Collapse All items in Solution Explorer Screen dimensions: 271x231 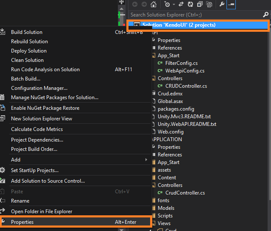tap(200, 4)
